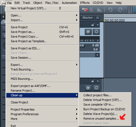The height and width of the screenshot is (127, 136).
Task: Click the Marker button
Action: [88, 18]
